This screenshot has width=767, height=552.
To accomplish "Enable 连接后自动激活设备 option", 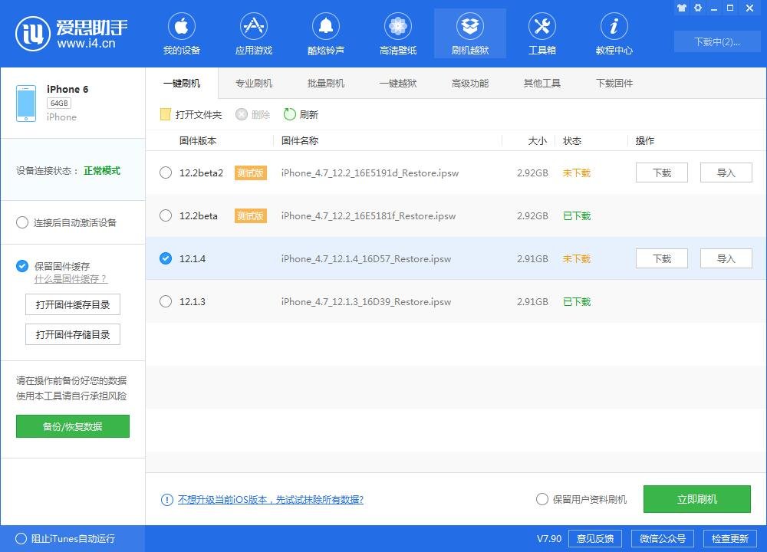I will (x=22, y=222).
